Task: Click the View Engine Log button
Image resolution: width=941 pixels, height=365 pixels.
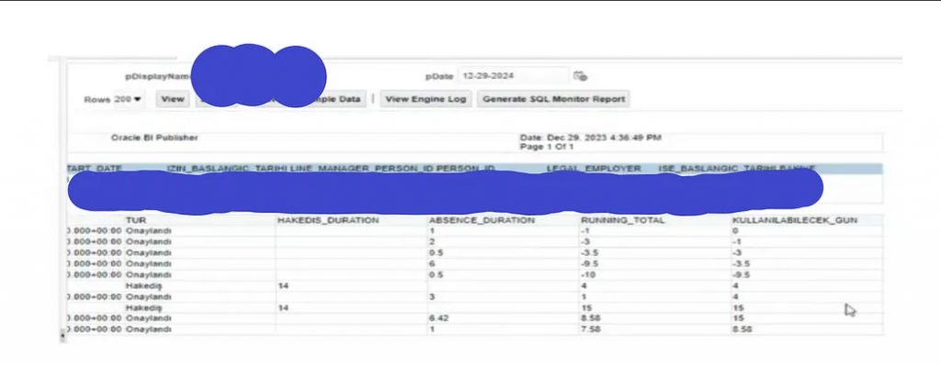Action: point(425,99)
